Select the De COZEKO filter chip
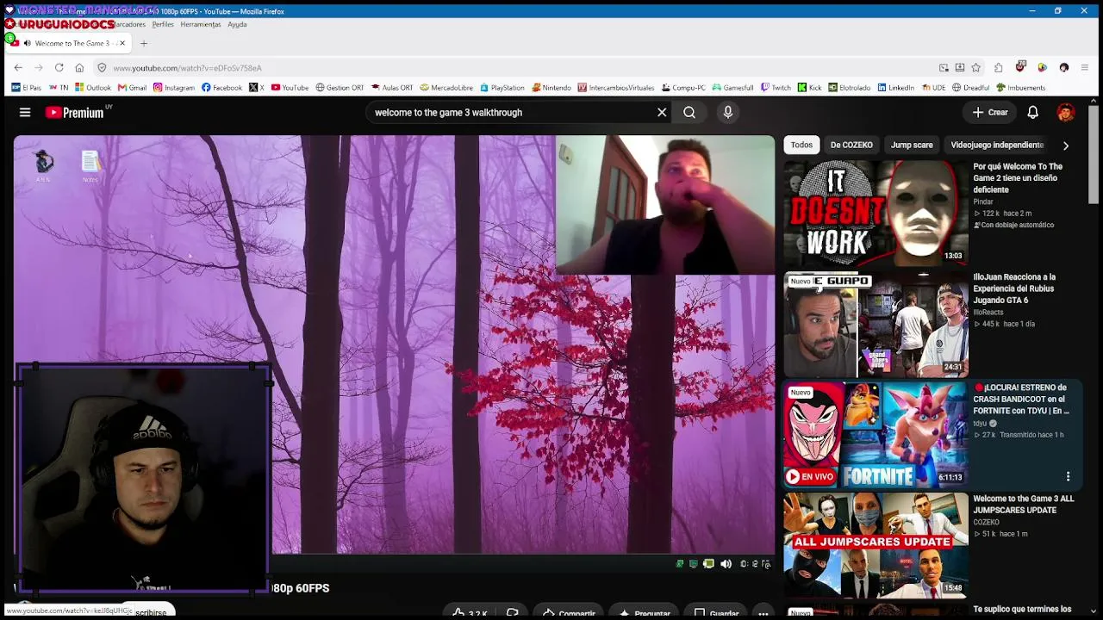The image size is (1103, 620). point(851,145)
